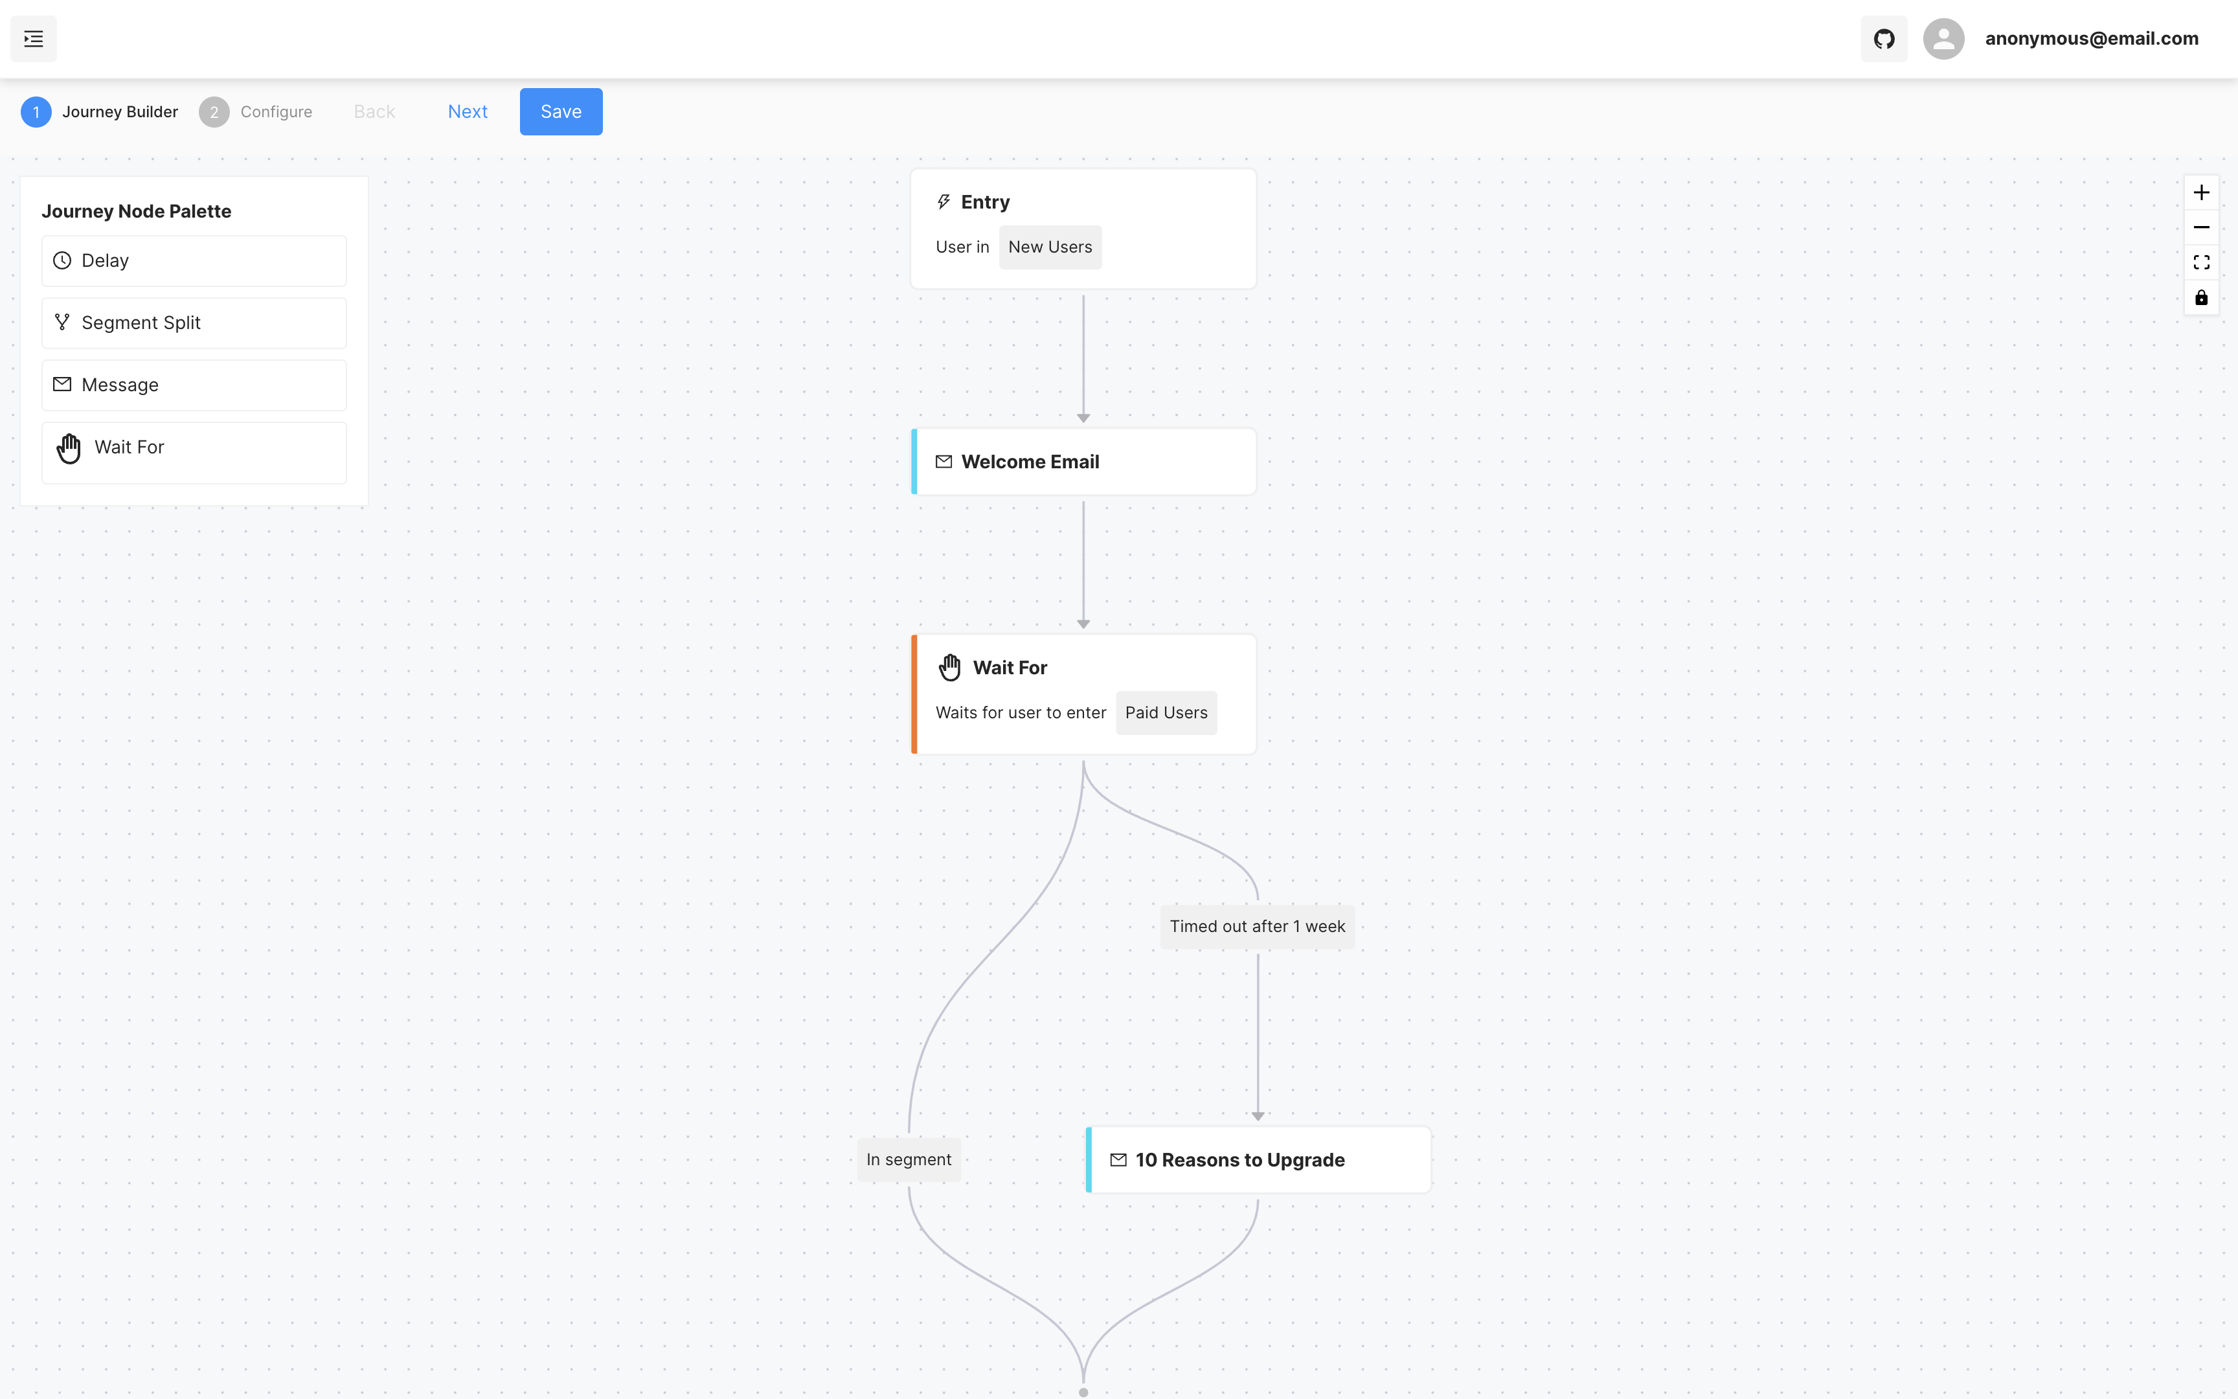This screenshot has width=2238, height=1399.
Task: Select the Segment Split palette item
Action: coord(194,323)
